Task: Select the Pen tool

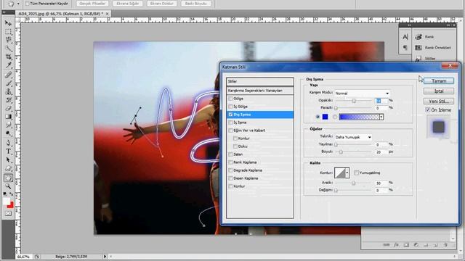Action: coord(8,144)
